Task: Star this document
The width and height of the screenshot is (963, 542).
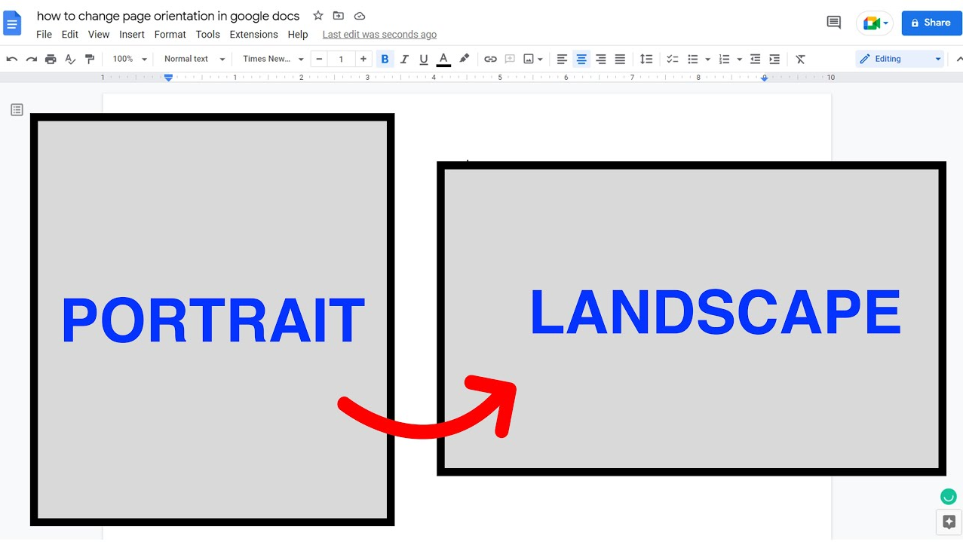Action: pyautogui.click(x=318, y=16)
